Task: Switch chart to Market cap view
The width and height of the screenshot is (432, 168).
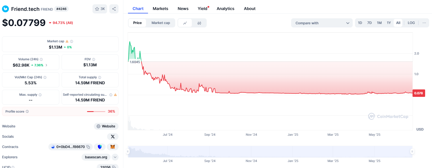Action: coord(161,23)
